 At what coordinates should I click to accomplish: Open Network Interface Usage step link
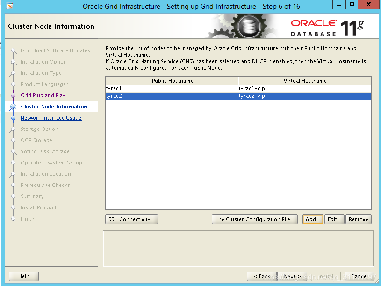click(51, 118)
